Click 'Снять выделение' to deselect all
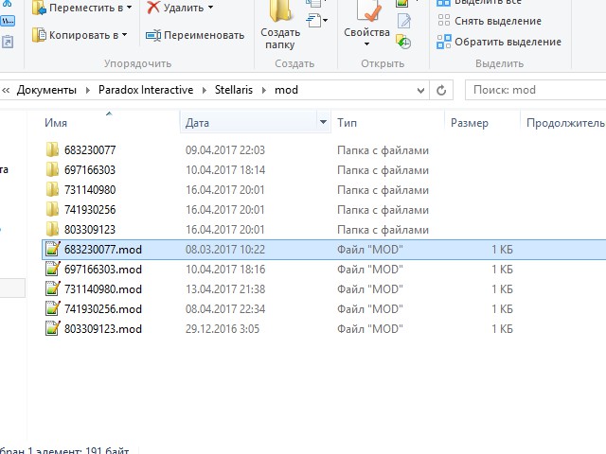 pos(490,21)
